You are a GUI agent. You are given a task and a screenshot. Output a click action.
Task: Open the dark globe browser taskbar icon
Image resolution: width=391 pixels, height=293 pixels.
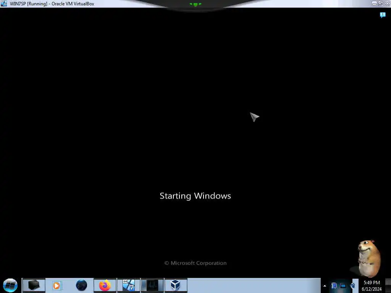click(x=81, y=285)
